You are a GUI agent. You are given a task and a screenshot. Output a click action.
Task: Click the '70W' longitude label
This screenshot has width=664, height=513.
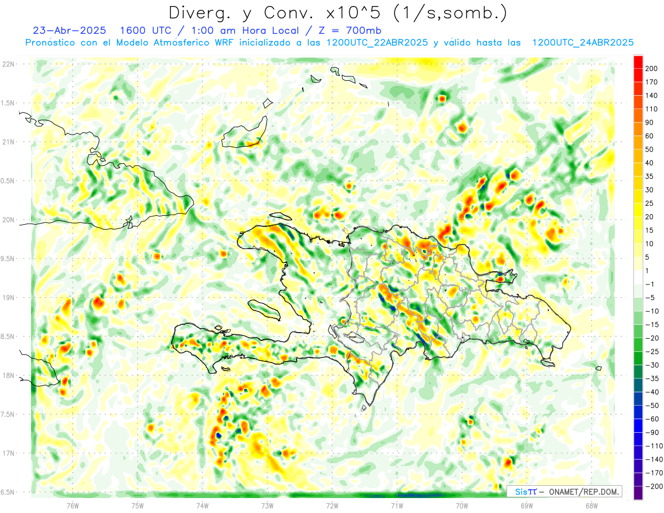click(462, 505)
